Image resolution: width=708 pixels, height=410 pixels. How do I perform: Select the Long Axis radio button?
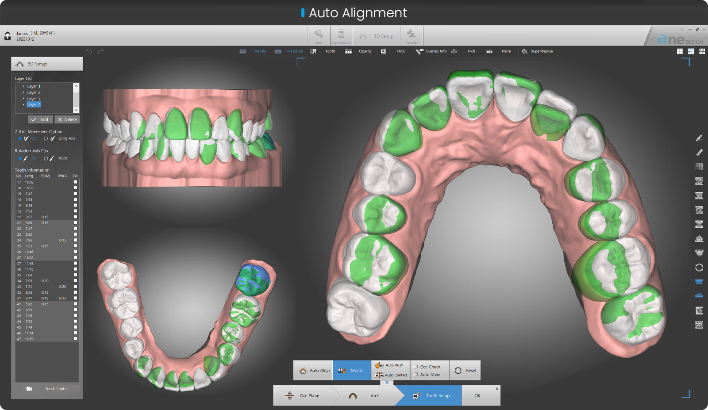(x=46, y=138)
